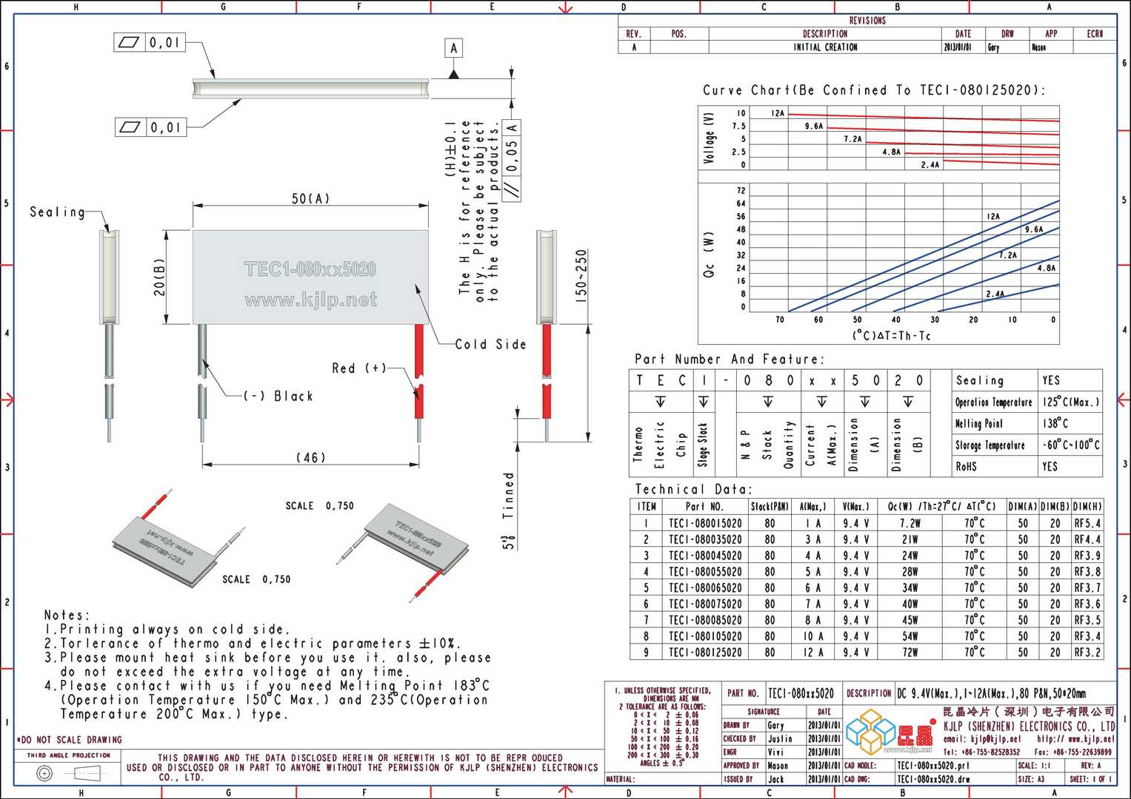Viewport: 1131px width, 799px height.
Task: Click the '20(B)' height dimension
Action: [x=159, y=277]
